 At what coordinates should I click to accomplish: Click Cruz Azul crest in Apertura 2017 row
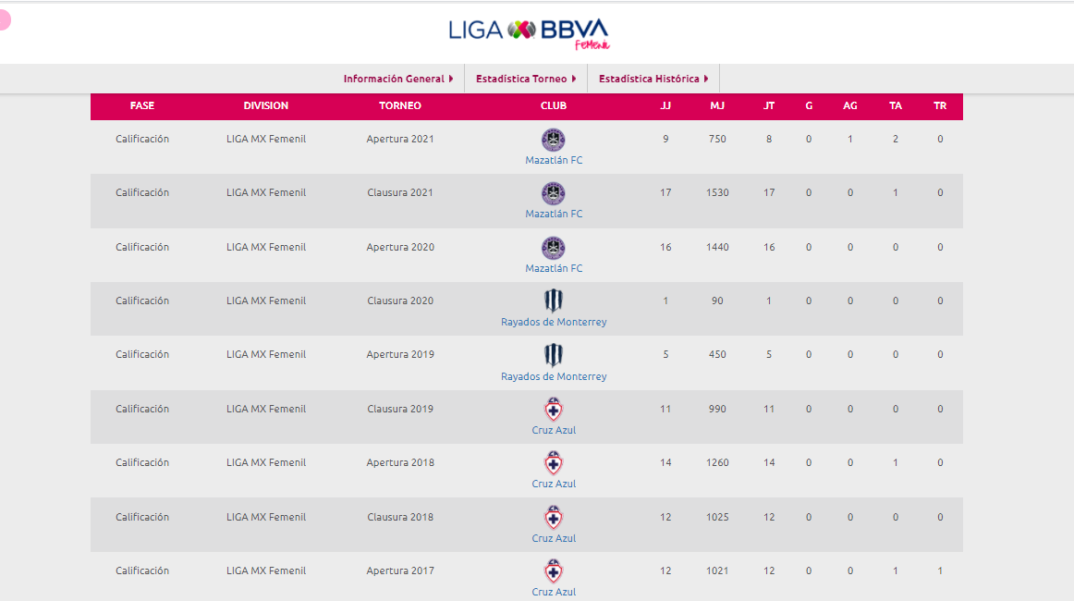click(554, 570)
